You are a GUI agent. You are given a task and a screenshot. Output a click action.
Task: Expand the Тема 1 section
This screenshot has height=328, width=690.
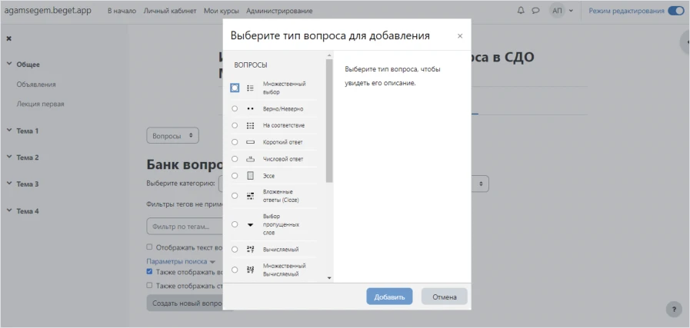[8, 131]
